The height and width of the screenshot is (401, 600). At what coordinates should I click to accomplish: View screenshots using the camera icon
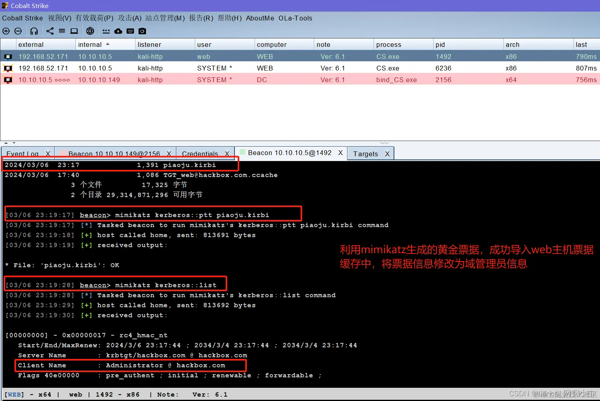pos(142,31)
